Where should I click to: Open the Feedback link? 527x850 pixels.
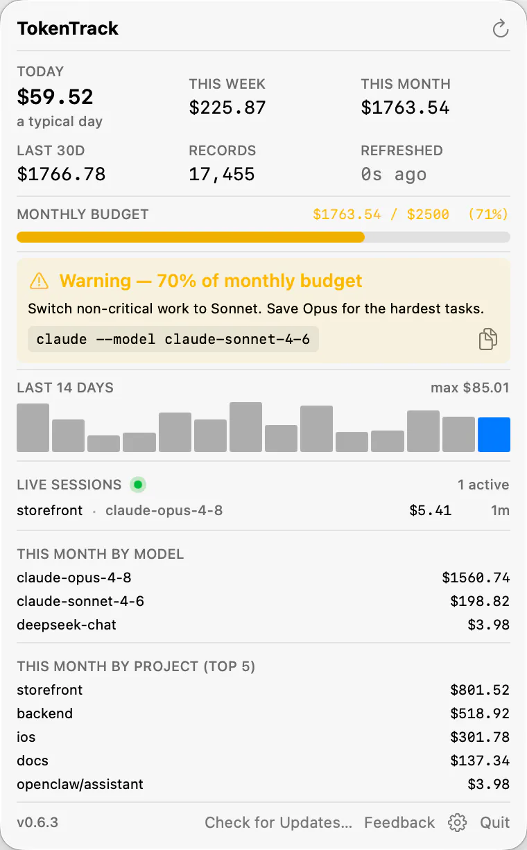click(x=399, y=822)
